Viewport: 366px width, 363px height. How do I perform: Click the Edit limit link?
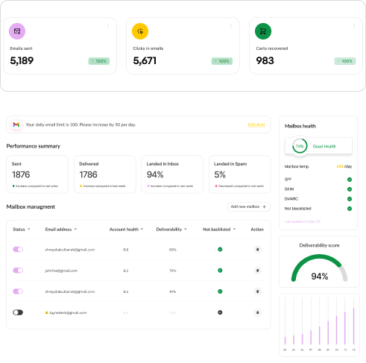pyautogui.click(x=256, y=124)
